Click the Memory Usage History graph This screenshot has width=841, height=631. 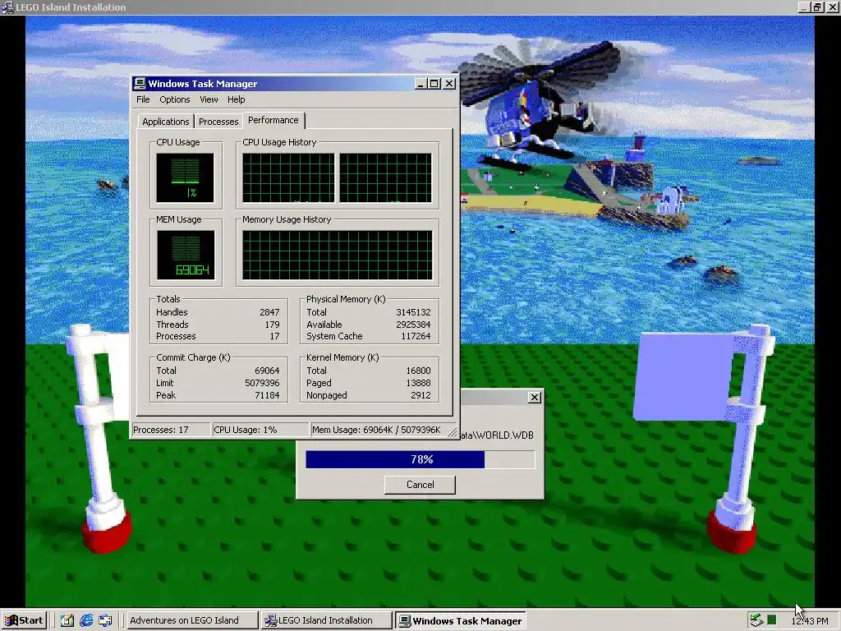338,256
